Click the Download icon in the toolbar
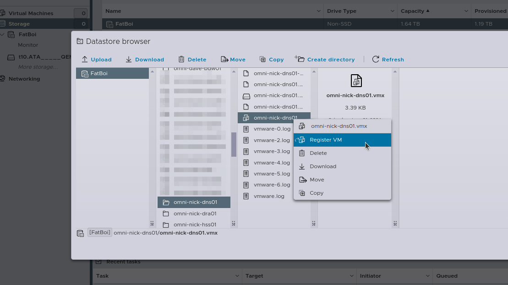The image size is (508, 285). (129, 60)
